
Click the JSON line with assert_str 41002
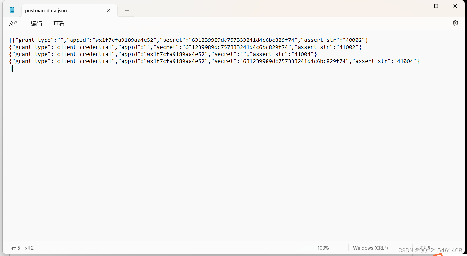[185, 47]
